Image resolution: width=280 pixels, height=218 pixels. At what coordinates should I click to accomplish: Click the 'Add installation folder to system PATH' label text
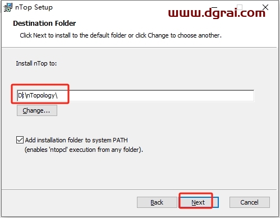coord(76,140)
